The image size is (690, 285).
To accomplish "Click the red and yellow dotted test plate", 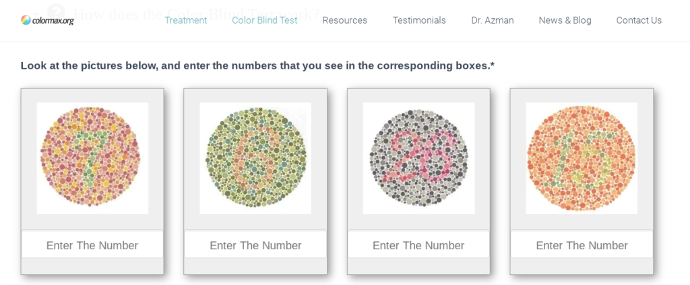I will 92,158.
